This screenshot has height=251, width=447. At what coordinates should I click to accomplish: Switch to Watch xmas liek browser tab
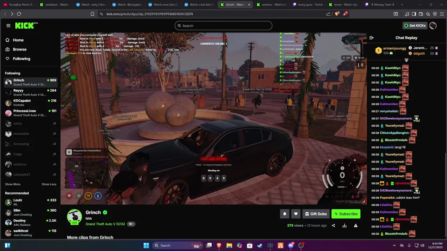point(163,5)
